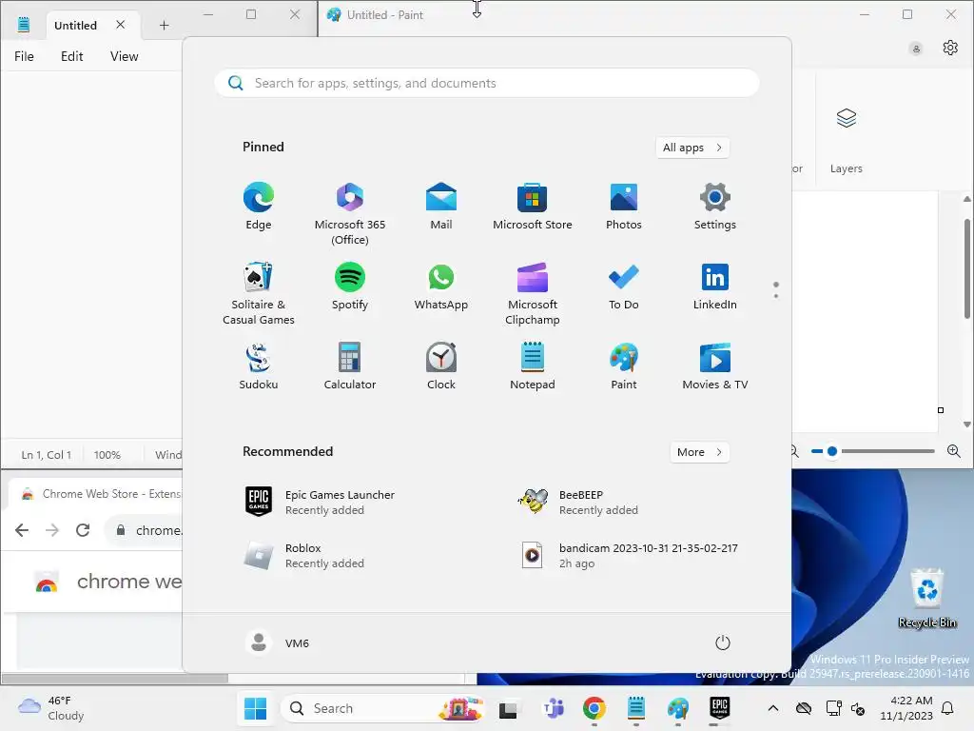Open the VM6 user account menu

point(277,642)
